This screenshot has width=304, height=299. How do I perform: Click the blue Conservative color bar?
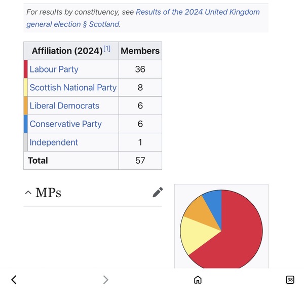coord(26,124)
